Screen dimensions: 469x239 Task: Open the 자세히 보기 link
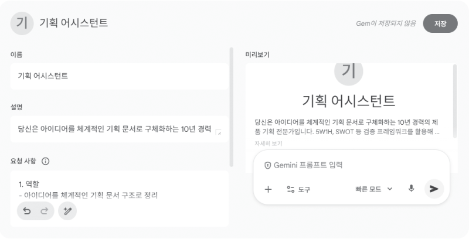[269, 144]
